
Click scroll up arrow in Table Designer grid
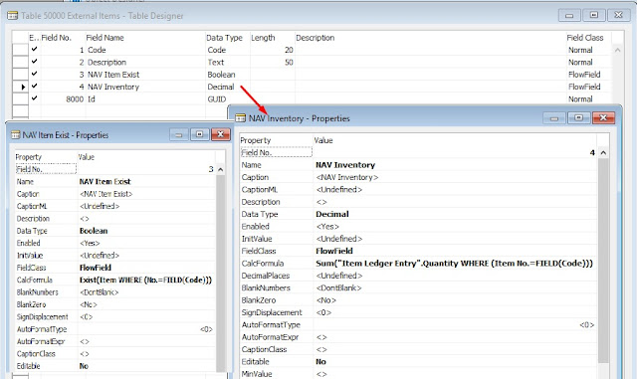tap(617, 50)
